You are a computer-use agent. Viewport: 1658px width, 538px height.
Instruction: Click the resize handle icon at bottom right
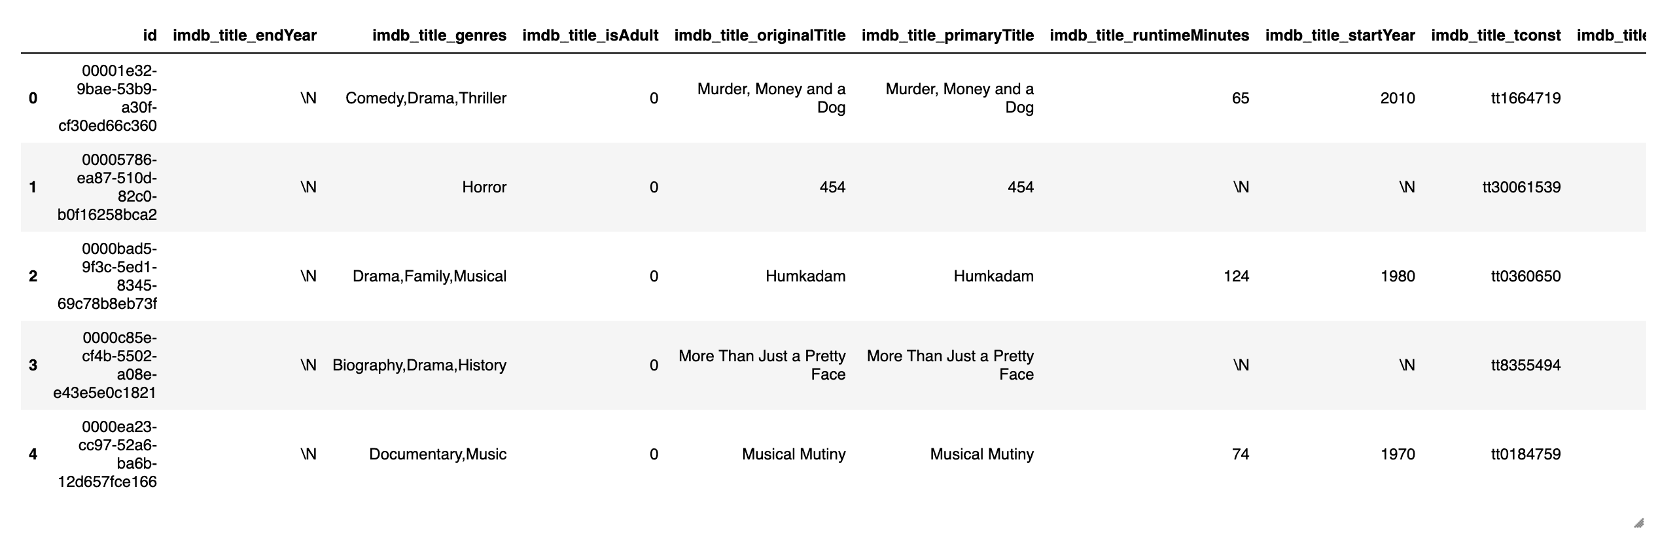pyautogui.click(x=1639, y=523)
